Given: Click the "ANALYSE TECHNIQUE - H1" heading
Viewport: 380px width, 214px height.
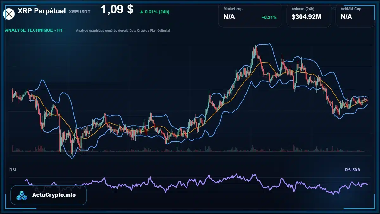Looking at the screenshot, I should pos(34,30).
